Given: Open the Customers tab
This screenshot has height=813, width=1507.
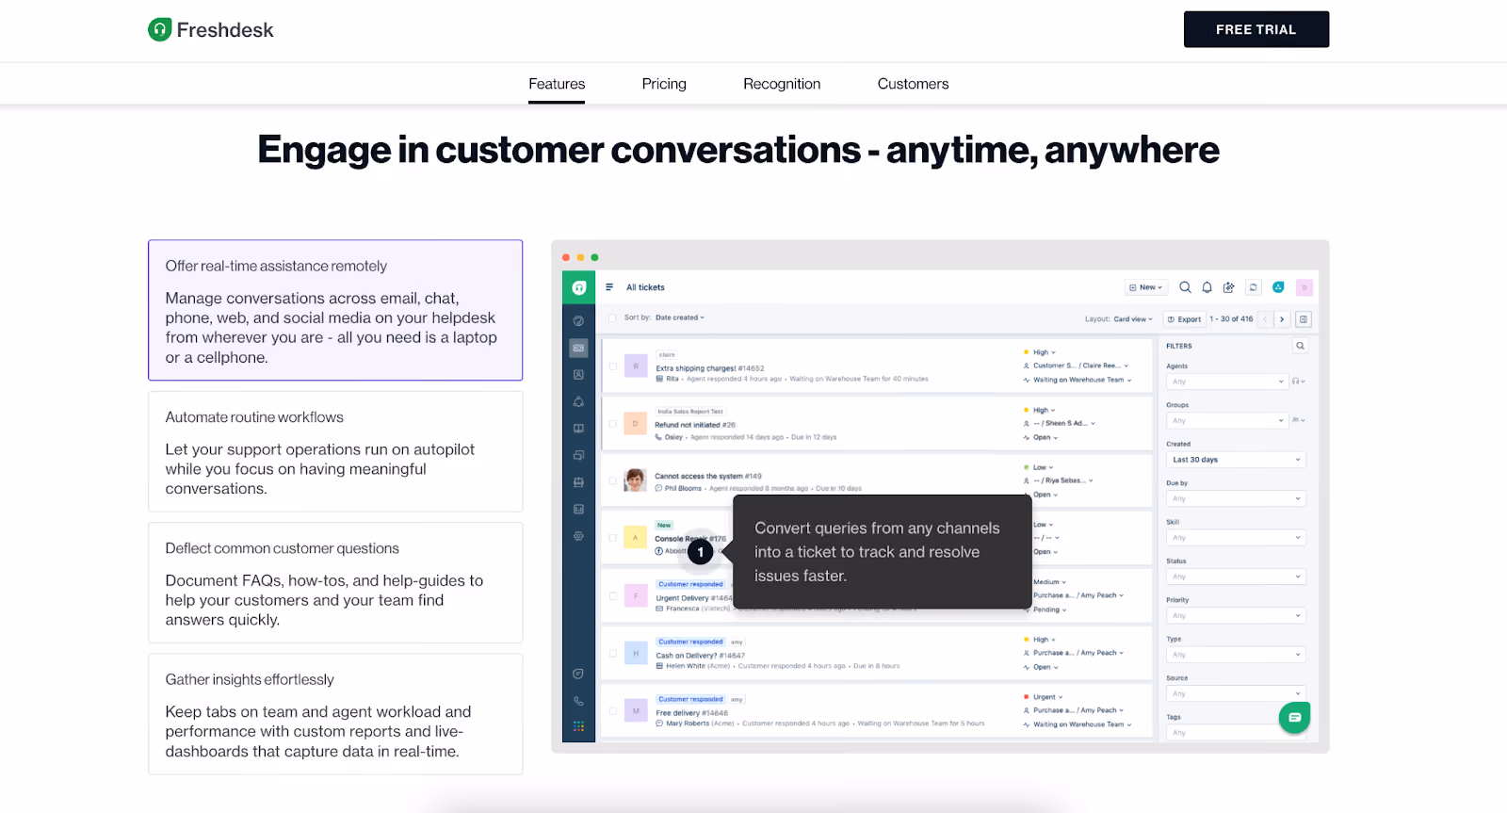Looking at the screenshot, I should point(913,84).
